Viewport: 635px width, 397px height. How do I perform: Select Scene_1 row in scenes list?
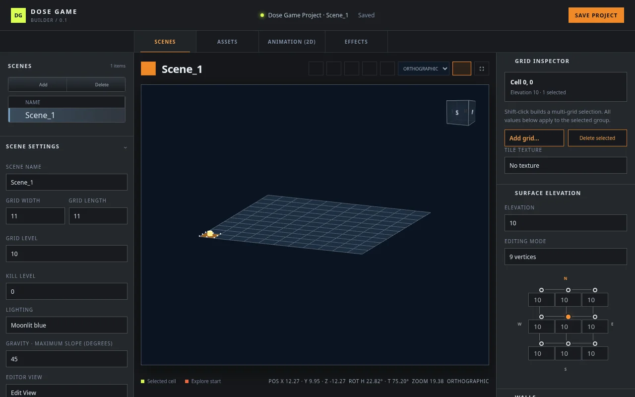(x=66, y=115)
